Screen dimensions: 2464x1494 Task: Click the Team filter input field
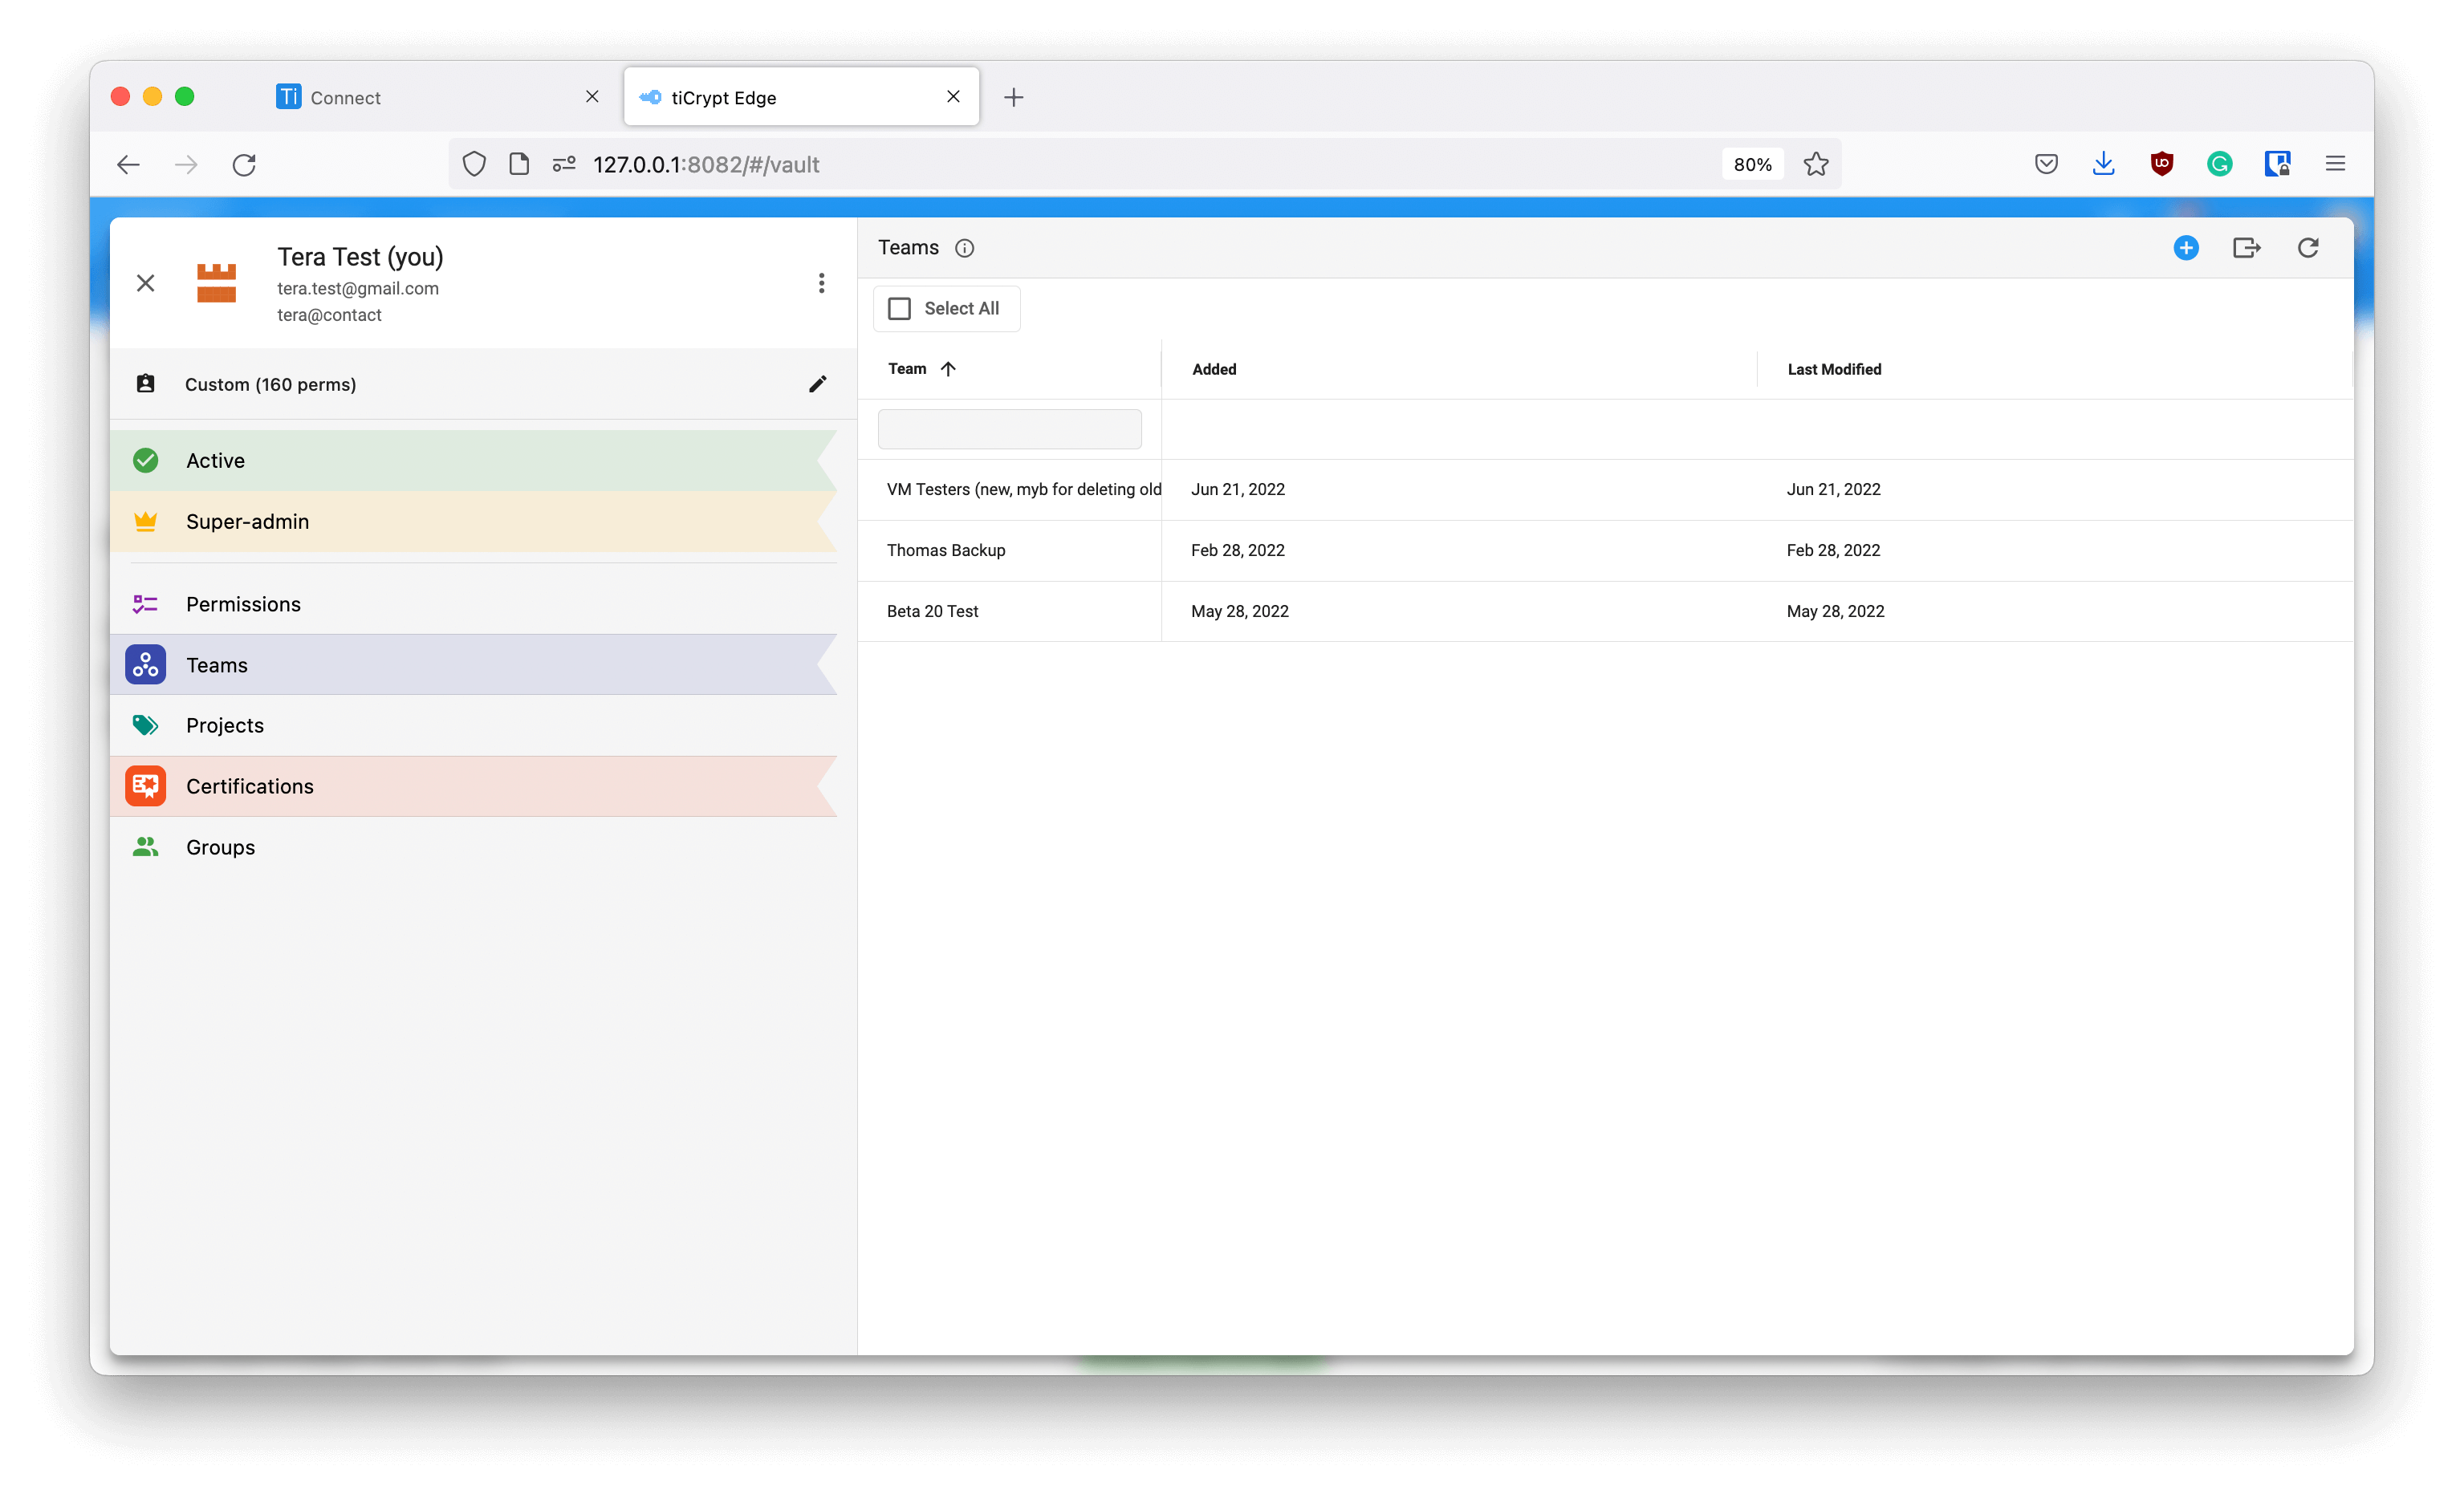(1009, 429)
